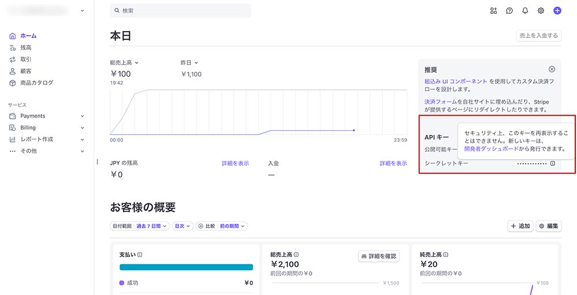
Task: Click the info icon beside シークレットキー
Action: pos(552,164)
